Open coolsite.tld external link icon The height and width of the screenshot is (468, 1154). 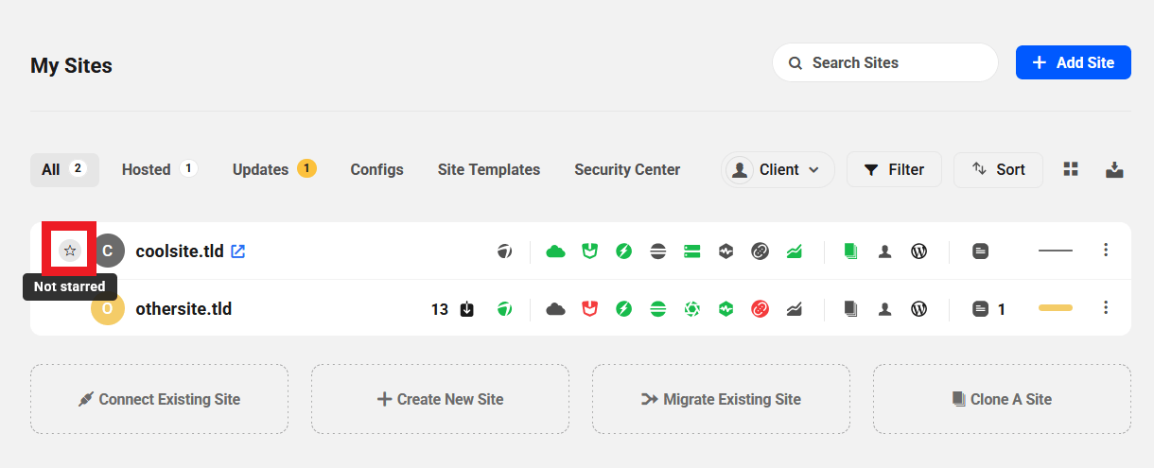238,251
